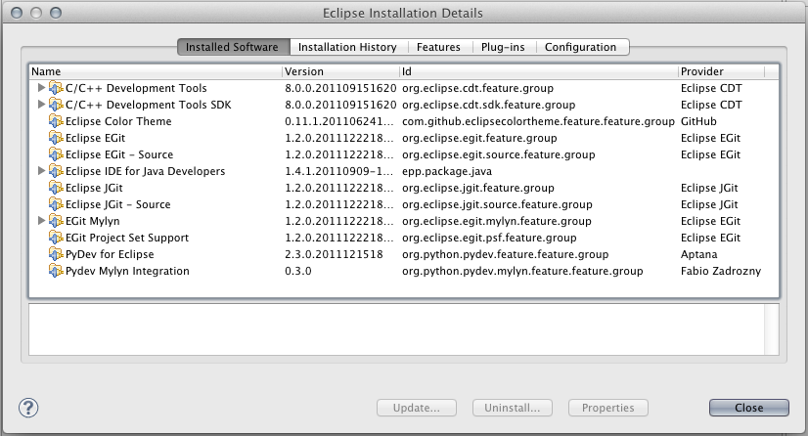This screenshot has width=808, height=436.
Task: Select the Eclipse JGit - Source row
Action: point(117,204)
